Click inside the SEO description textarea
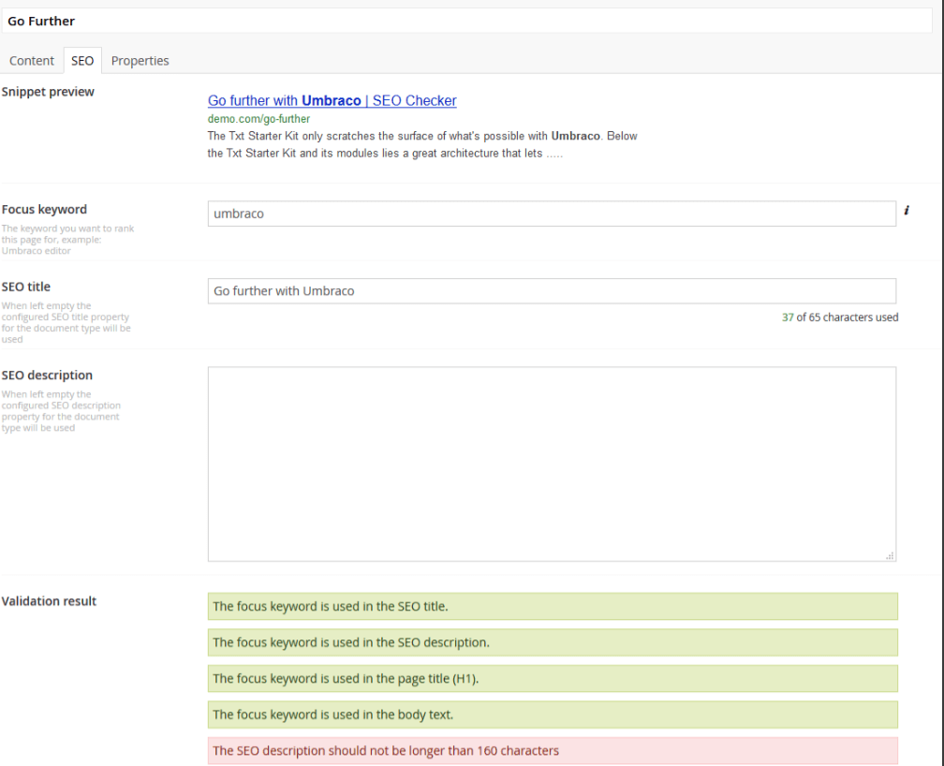Screen dimensions: 944x766 (552, 464)
